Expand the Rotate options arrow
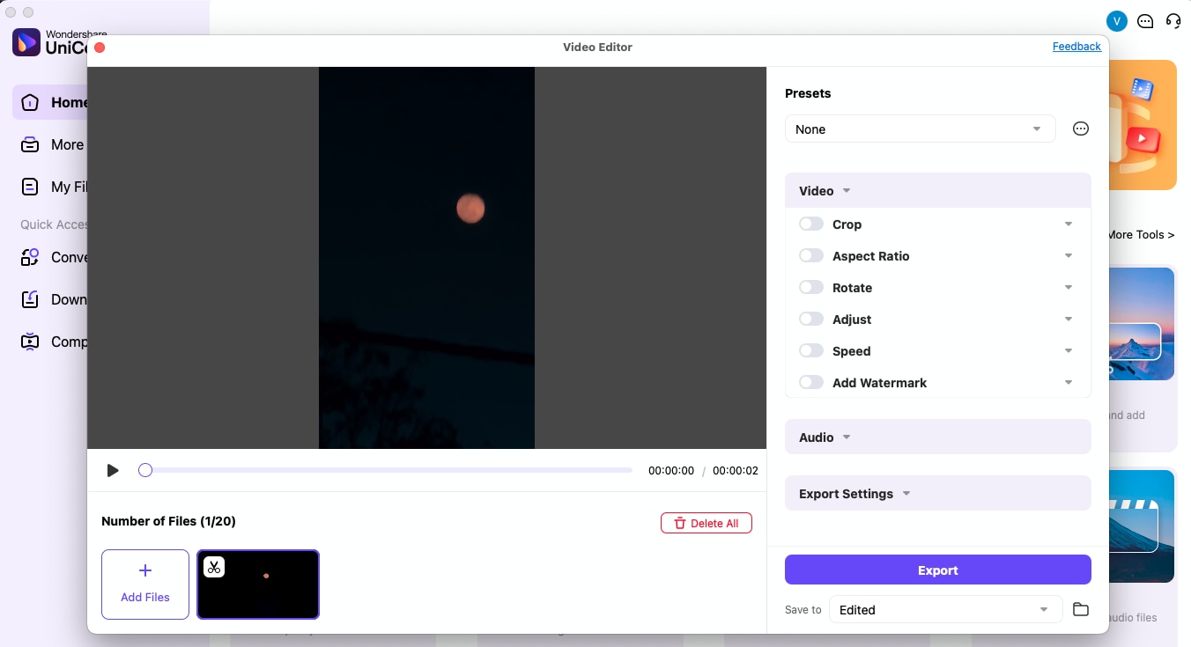Screen dimensions: 1191x647 1069,288
